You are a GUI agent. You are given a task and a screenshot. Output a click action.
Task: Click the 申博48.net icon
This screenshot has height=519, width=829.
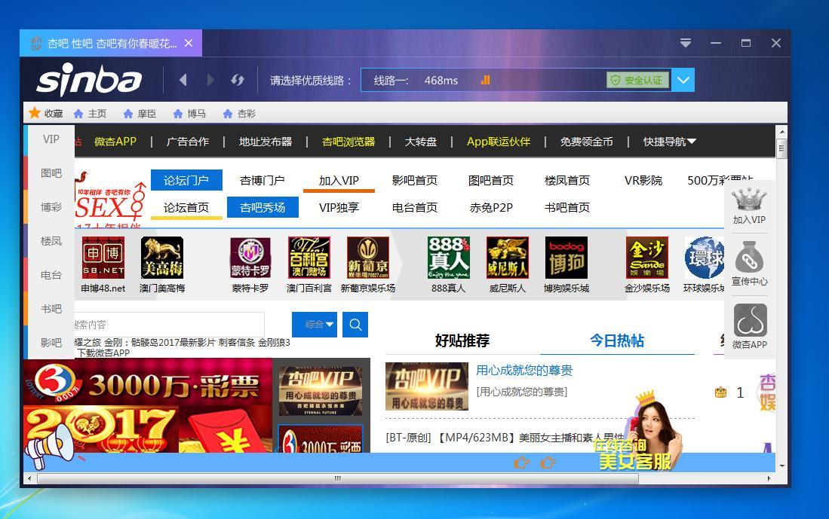[103, 258]
